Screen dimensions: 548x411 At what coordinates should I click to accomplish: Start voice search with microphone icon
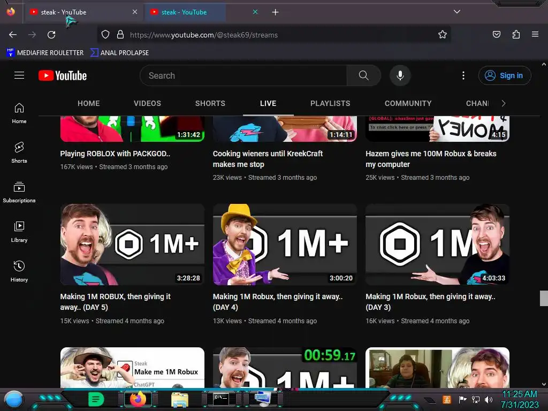[400, 75]
